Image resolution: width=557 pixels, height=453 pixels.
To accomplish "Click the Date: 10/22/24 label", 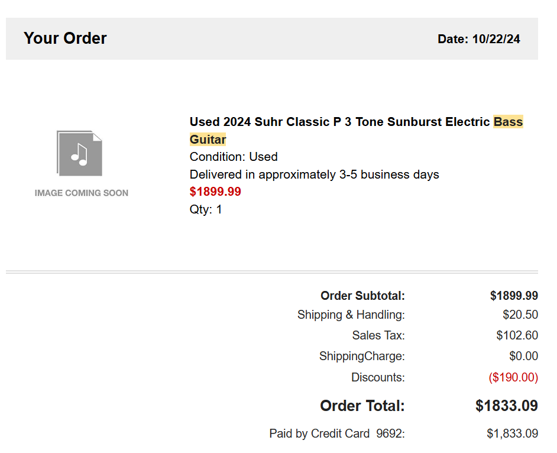I will coord(479,38).
